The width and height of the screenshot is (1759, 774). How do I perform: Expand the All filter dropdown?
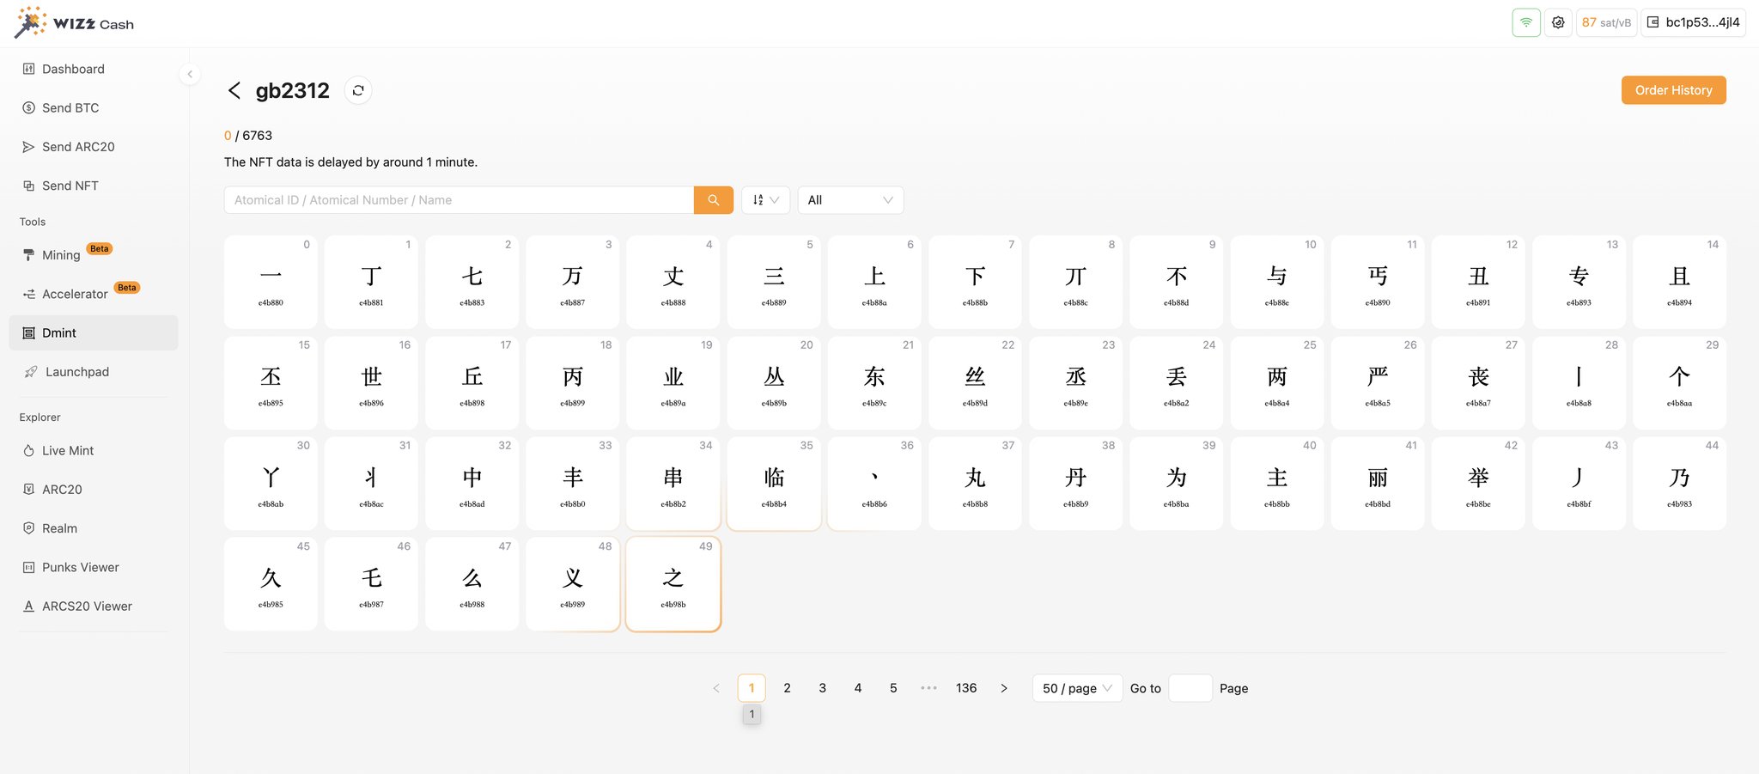[x=850, y=200]
